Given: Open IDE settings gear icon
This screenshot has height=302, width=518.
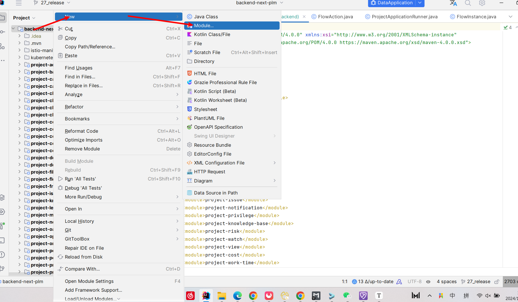Looking at the screenshot, I should click(x=482, y=3).
